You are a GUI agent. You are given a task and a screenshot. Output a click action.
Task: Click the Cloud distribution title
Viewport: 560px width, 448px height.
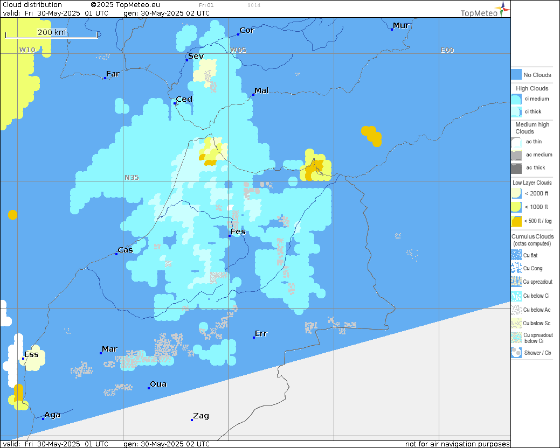tap(32, 5)
